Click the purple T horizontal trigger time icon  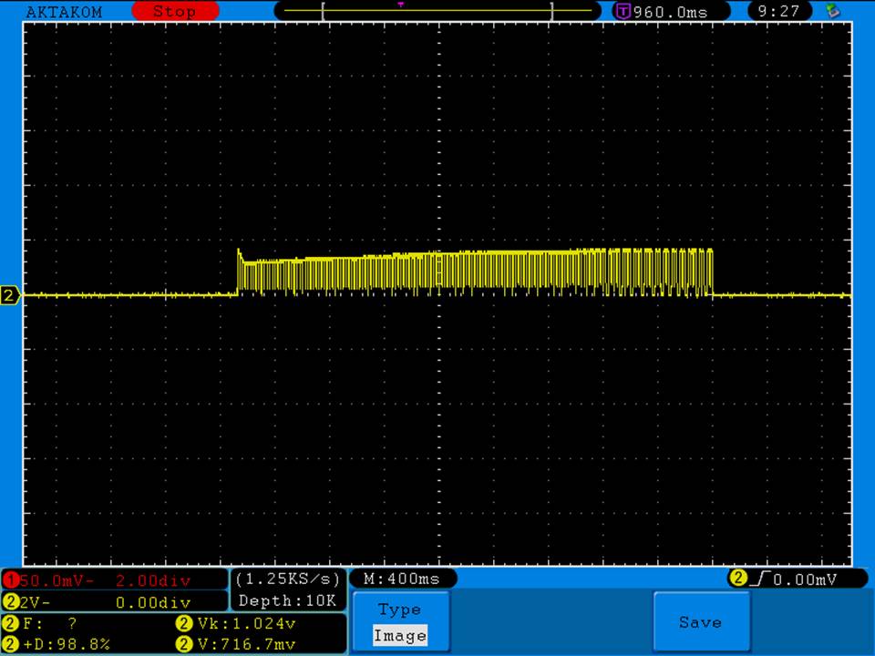[623, 12]
